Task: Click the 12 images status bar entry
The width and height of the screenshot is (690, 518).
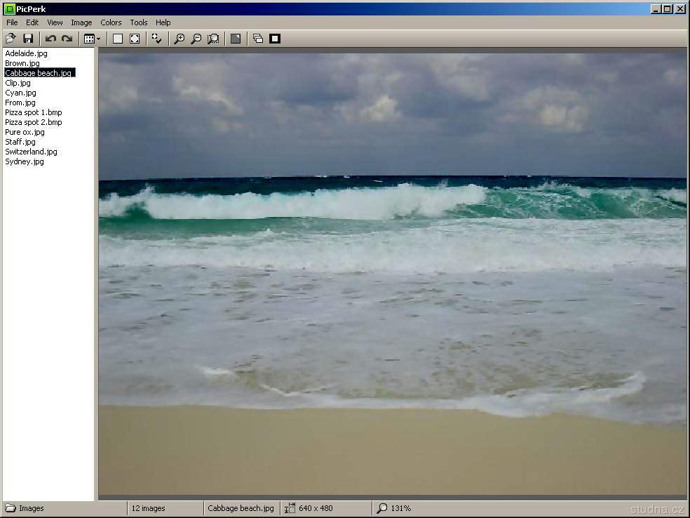Action: (x=148, y=508)
